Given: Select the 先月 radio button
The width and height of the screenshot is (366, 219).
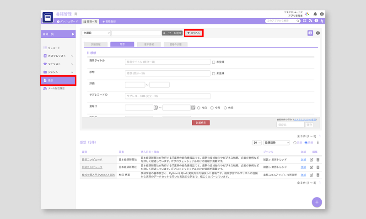Looking at the screenshot, I should pyautogui.click(x=225, y=108).
